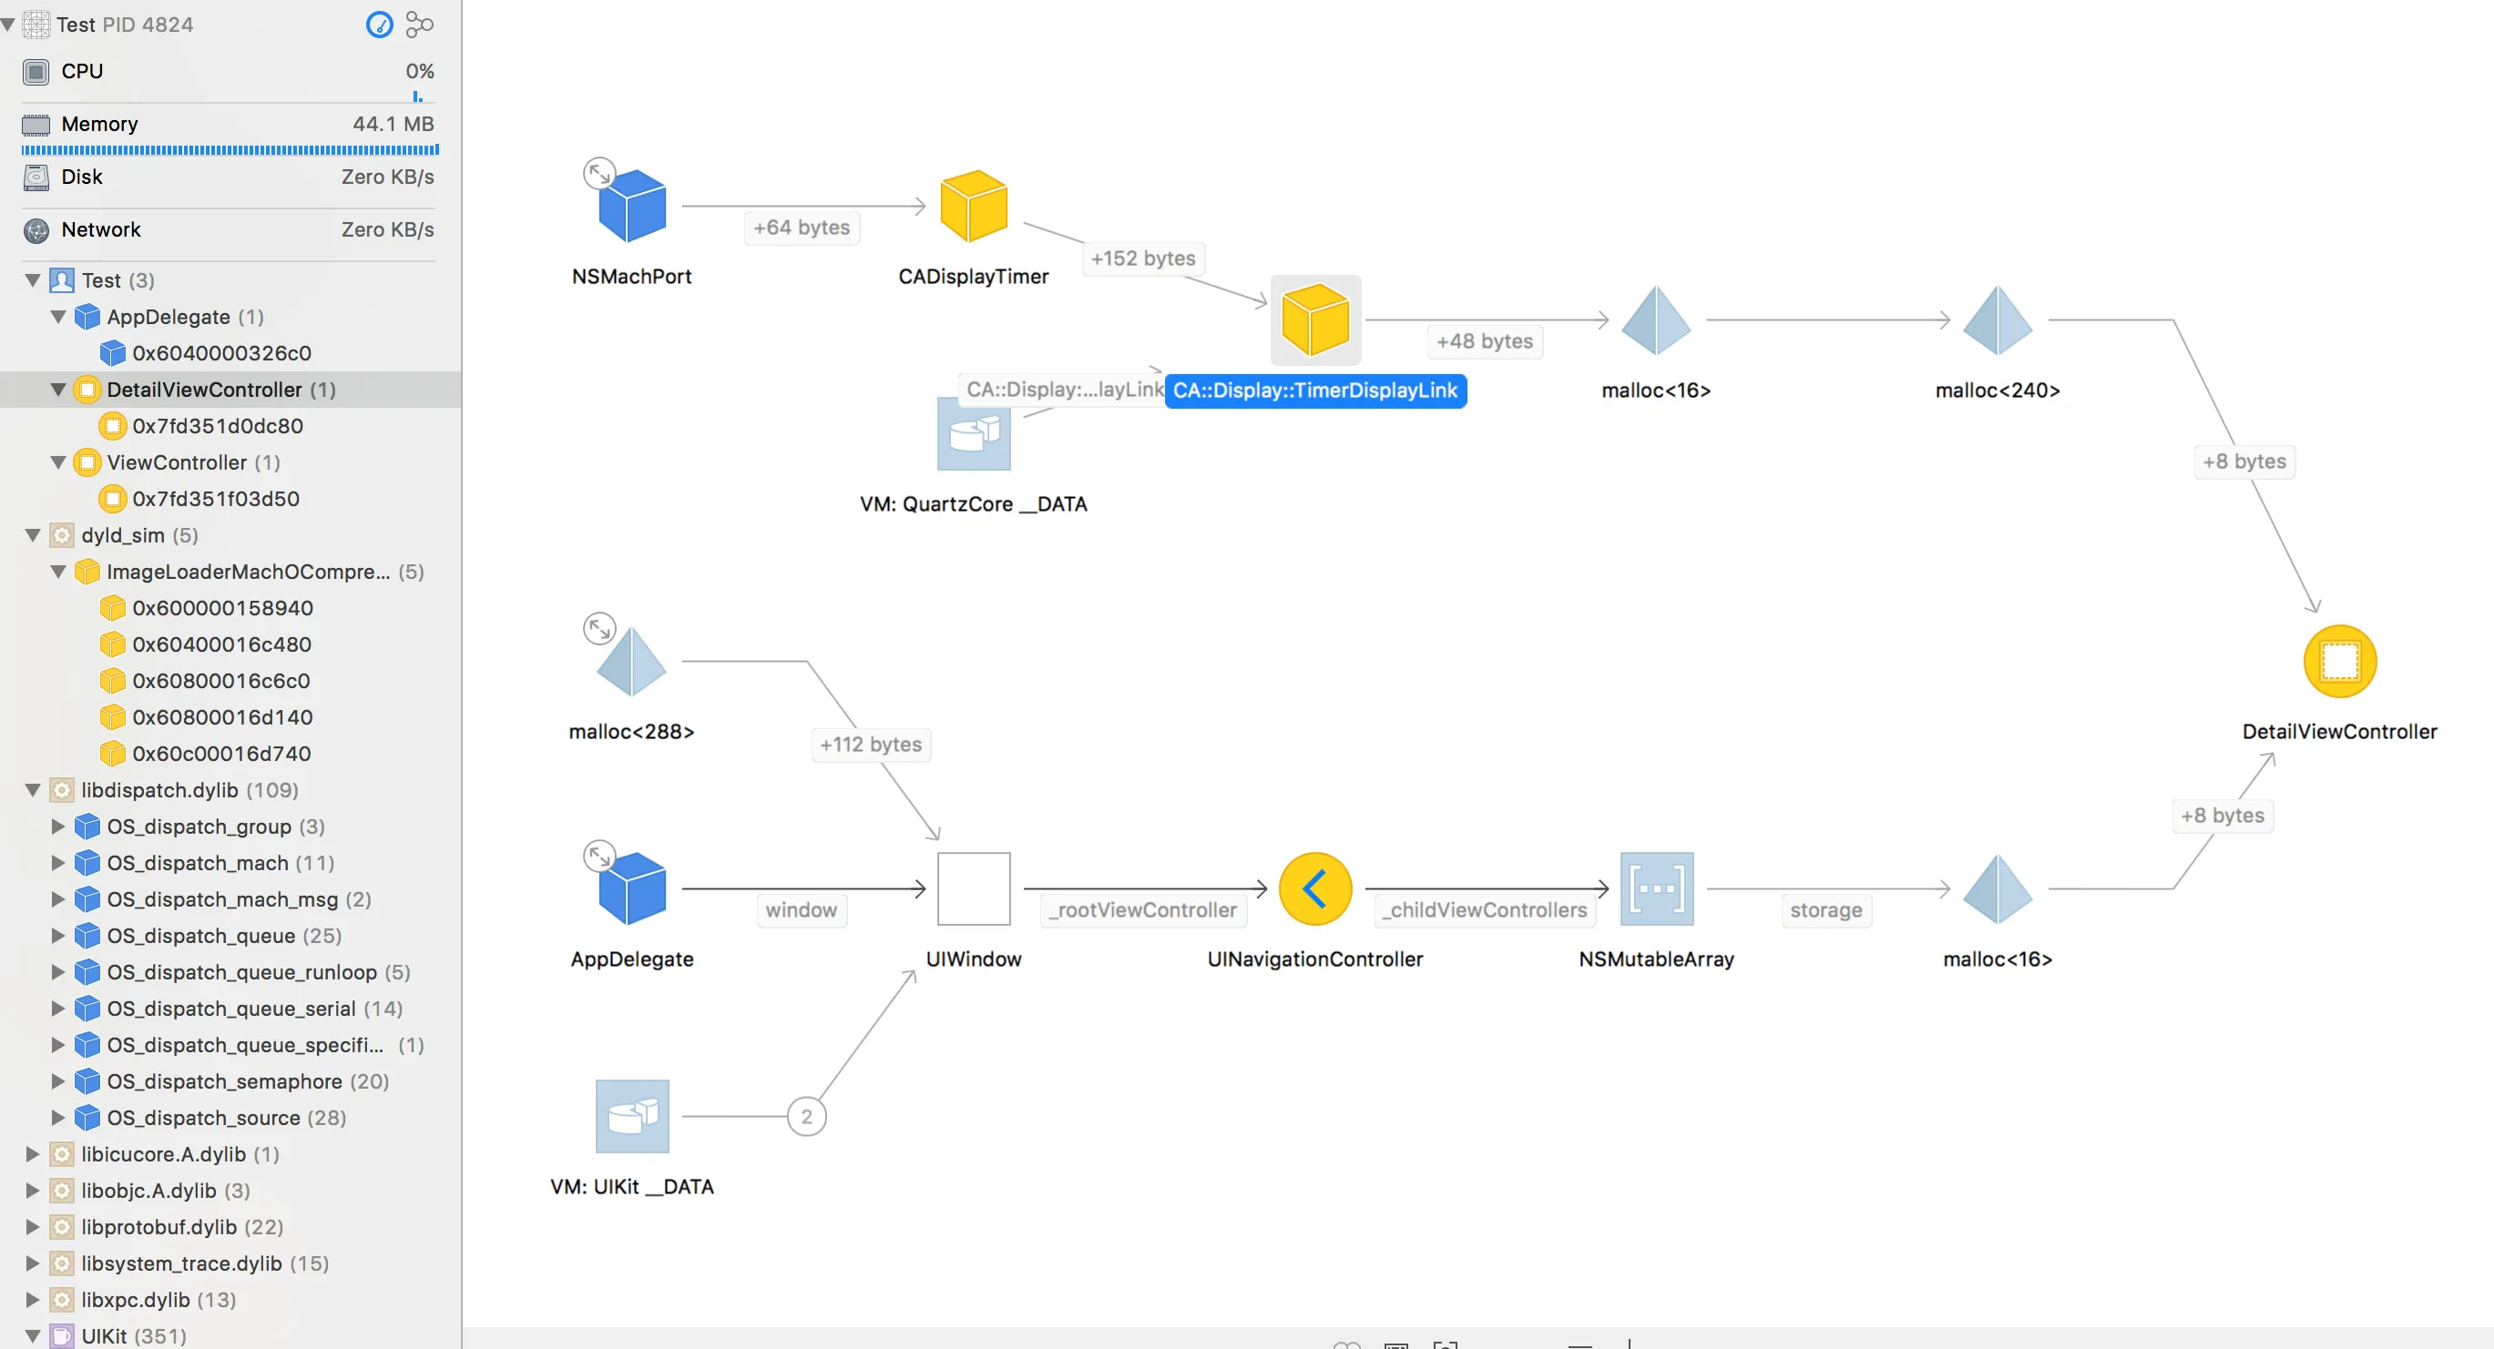Select the UIWindow square node
Screen dimensions: 2494x1349
click(x=974, y=888)
